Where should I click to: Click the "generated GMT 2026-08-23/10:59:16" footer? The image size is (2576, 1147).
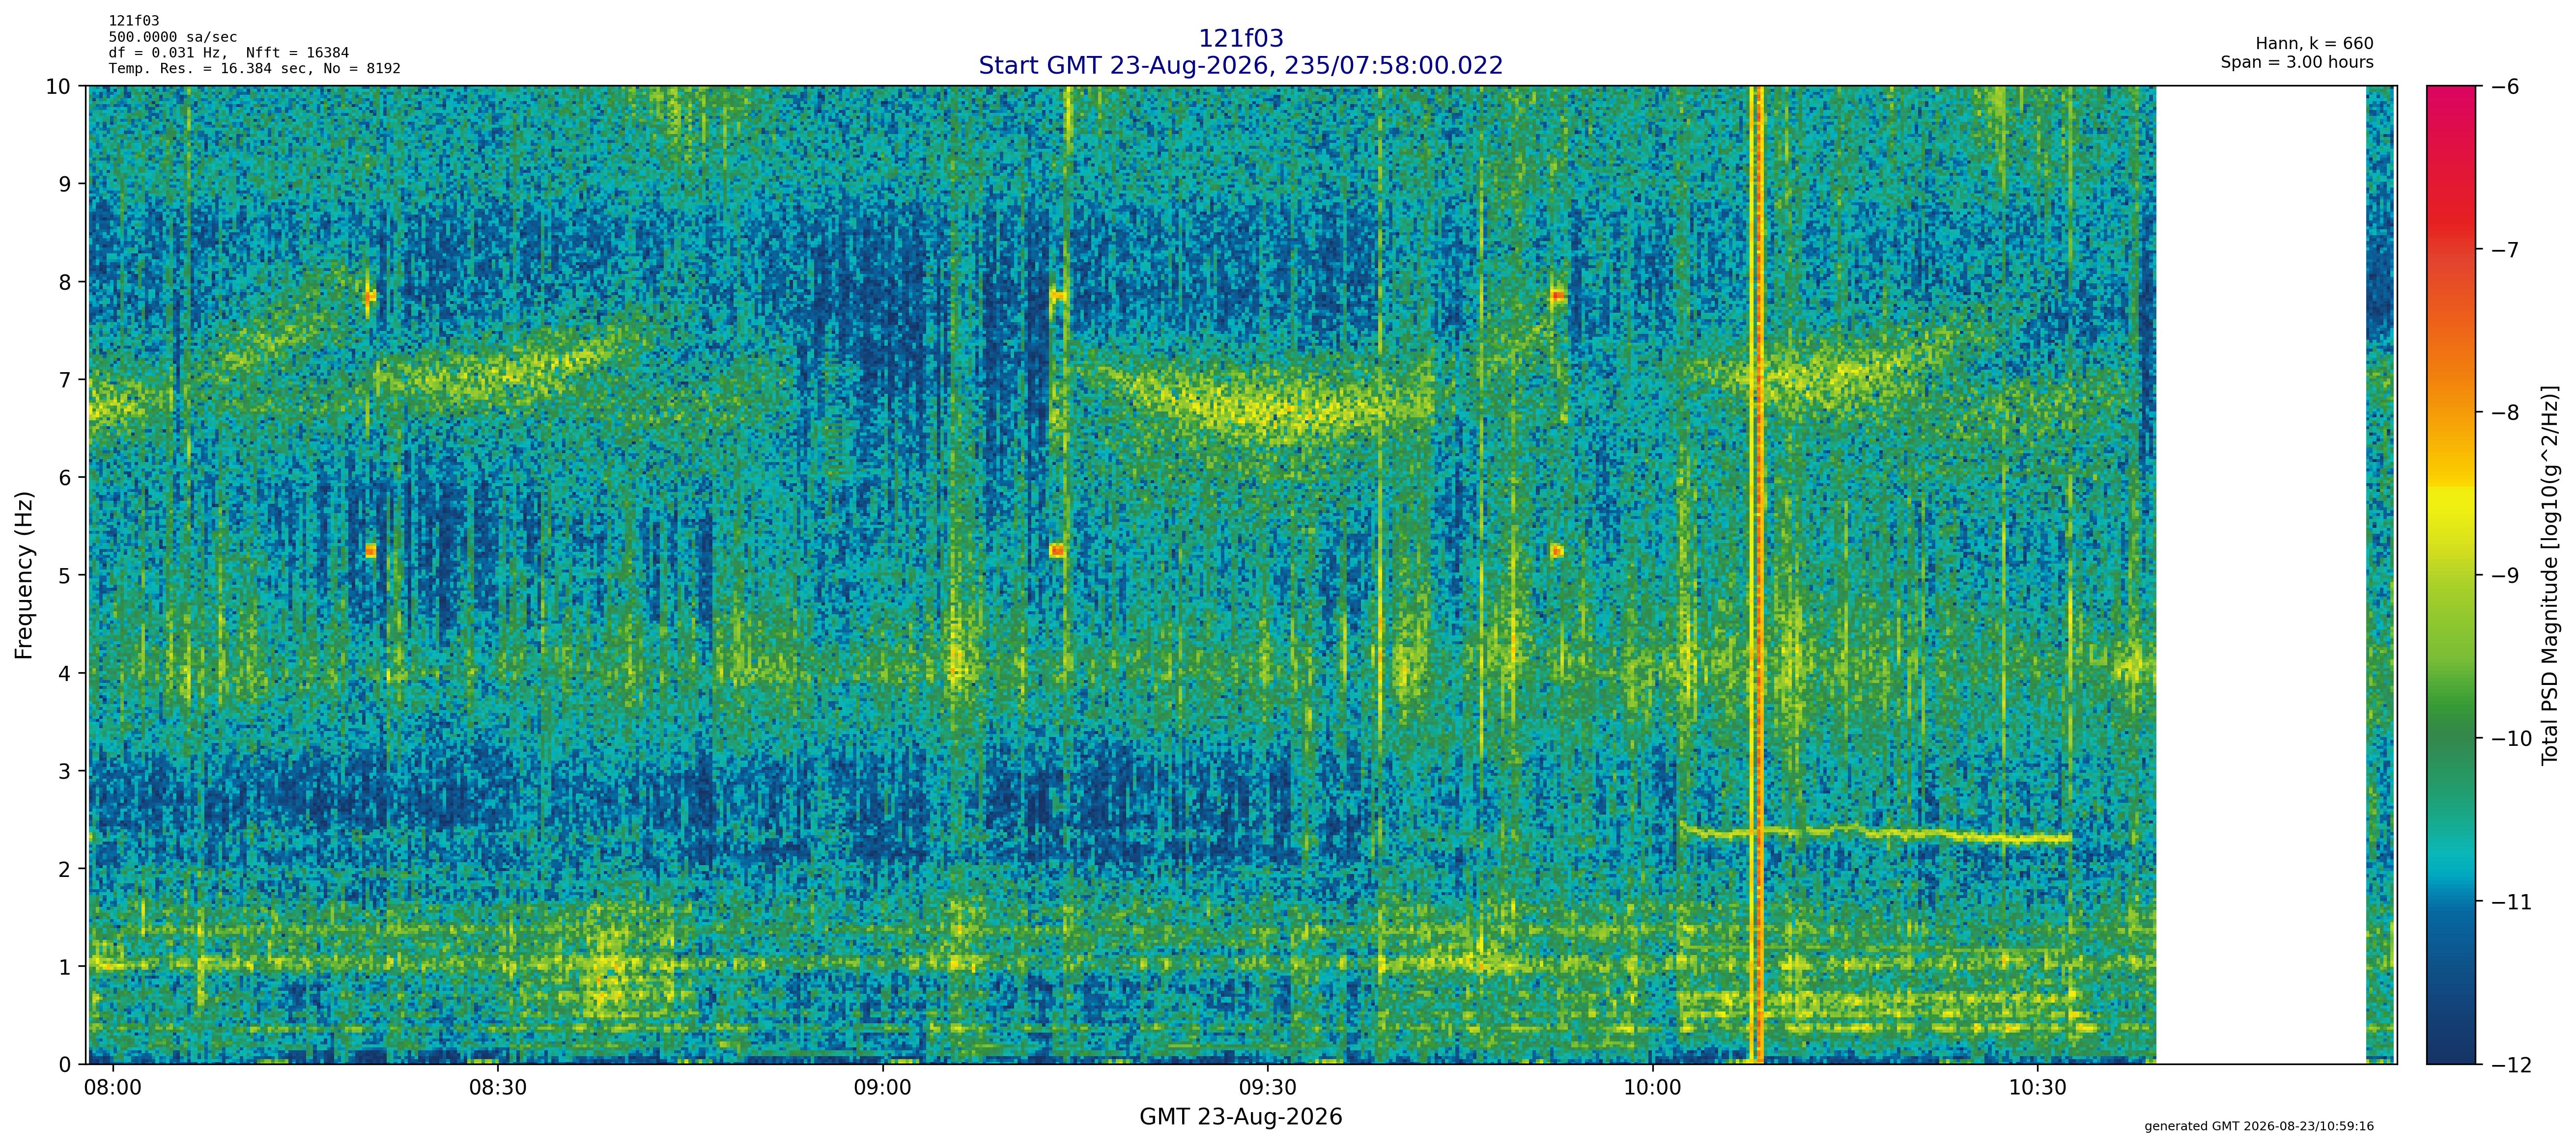2259,1126
